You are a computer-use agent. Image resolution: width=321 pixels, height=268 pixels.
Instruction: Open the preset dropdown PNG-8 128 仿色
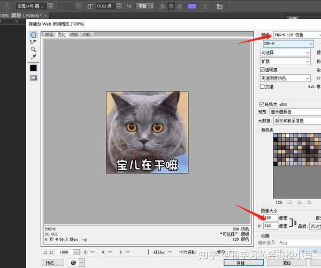click(x=297, y=35)
